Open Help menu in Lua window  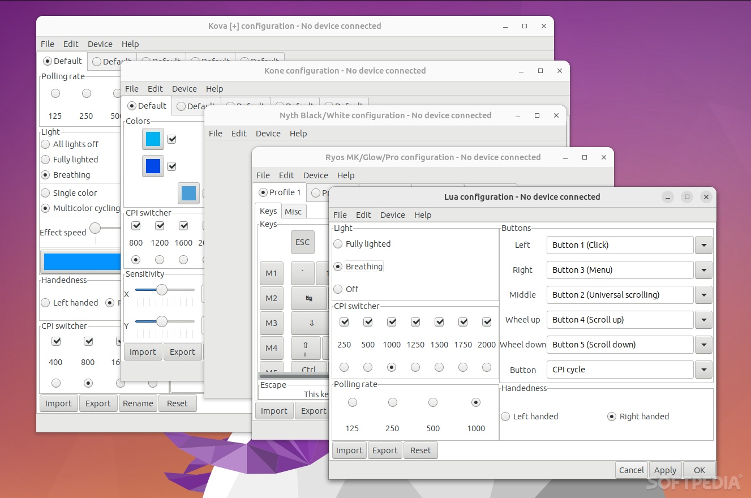click(423, 215)
